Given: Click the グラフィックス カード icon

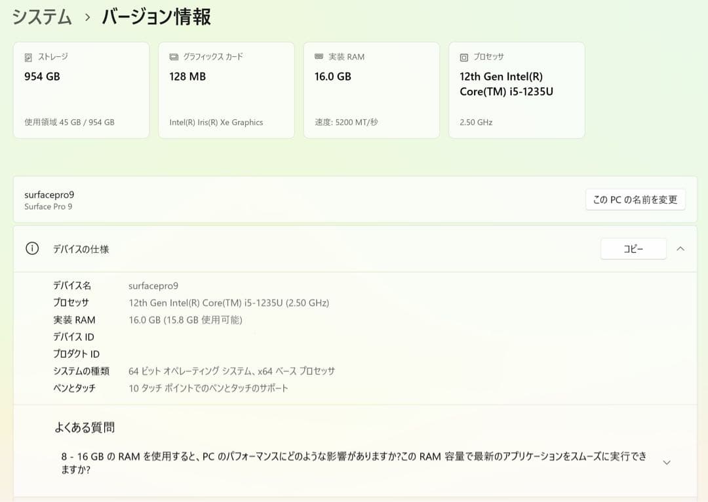Looking at the screenshot, I should pyautogui.click(x=172, y=56).
